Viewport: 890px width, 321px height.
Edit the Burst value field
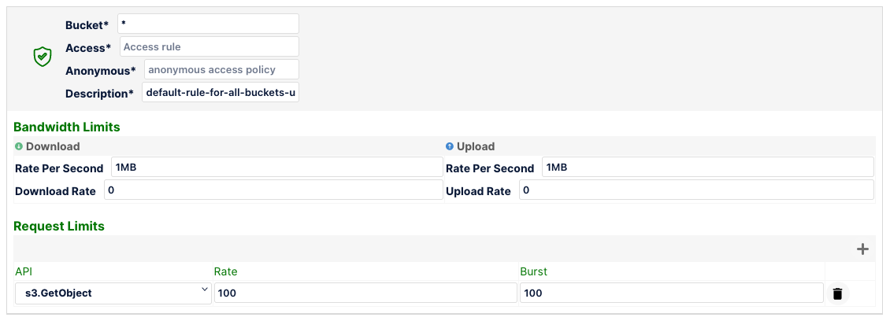(x=671, y=293)
